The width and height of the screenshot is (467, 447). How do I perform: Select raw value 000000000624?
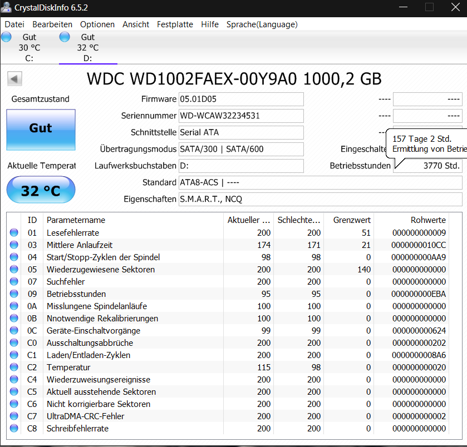tap(419, 330)
